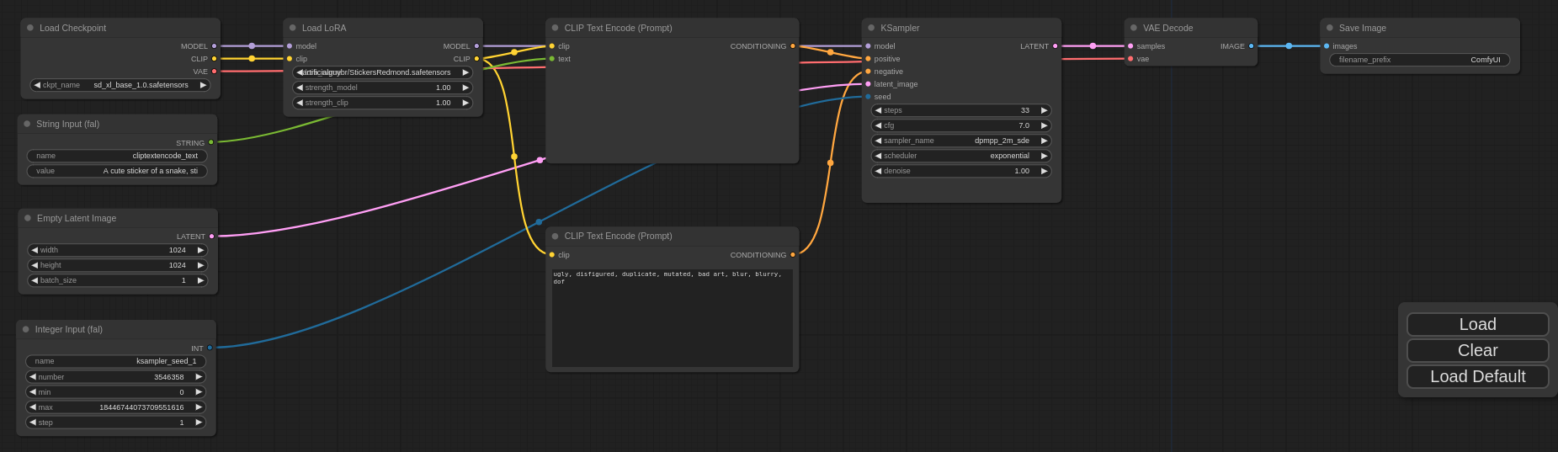Collapse the Integer Input (fal) node dot
Screen dimensions: 1558x452
tap(26, 329)
